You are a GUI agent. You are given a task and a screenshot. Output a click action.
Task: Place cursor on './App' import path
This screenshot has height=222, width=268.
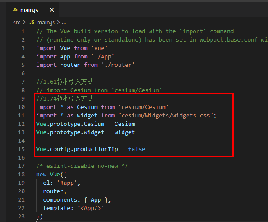pos(103,57)
